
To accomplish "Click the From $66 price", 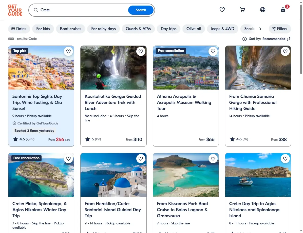I will tap(206, 139).
